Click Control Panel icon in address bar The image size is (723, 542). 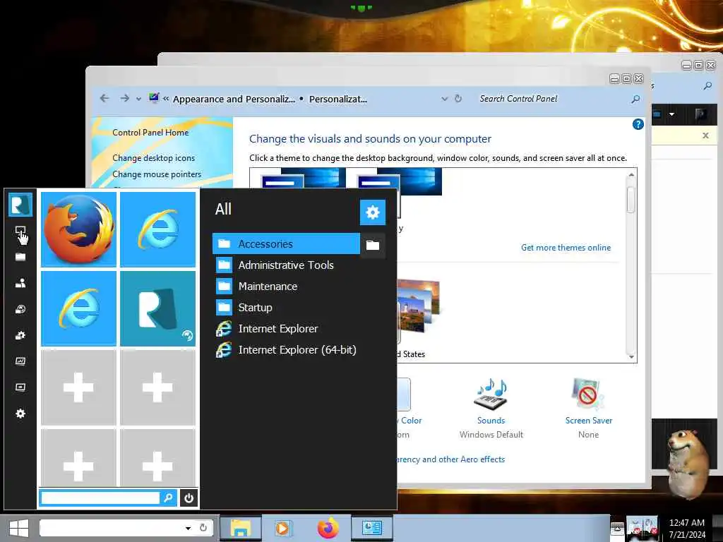click(154, 98)
